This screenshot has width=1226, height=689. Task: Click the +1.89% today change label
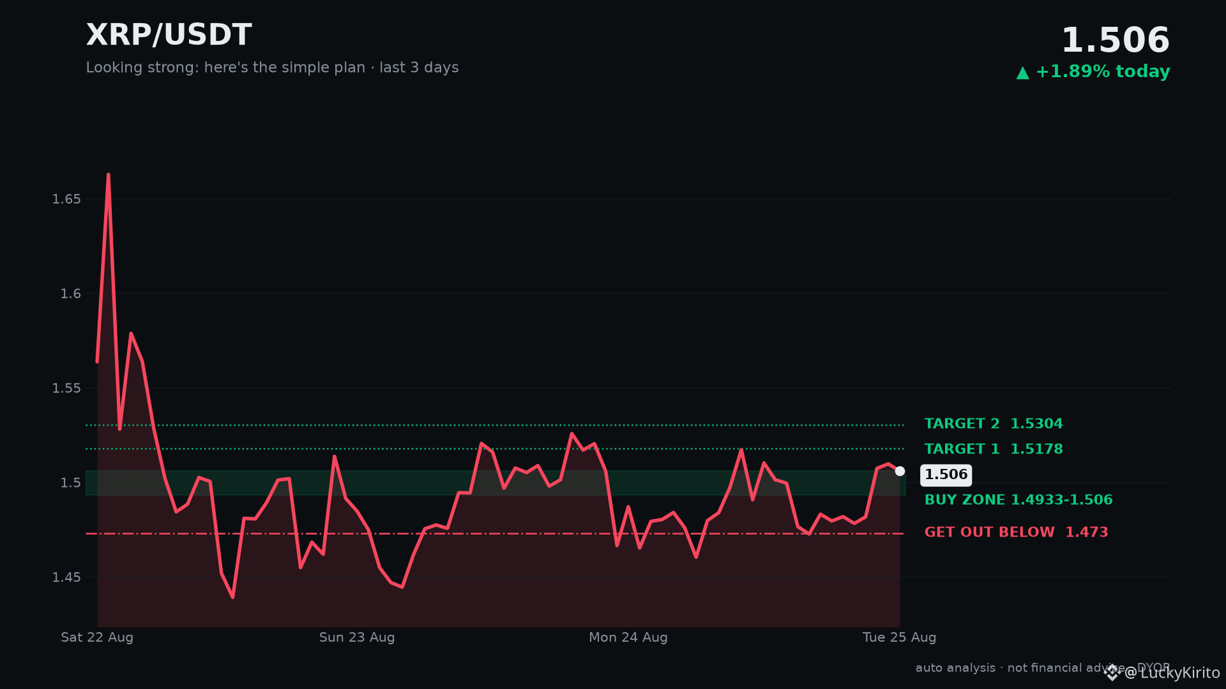click(1103, 71)
